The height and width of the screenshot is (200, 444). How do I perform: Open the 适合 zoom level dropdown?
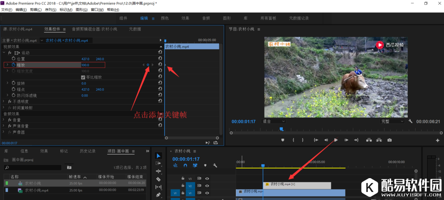[273, 121]
